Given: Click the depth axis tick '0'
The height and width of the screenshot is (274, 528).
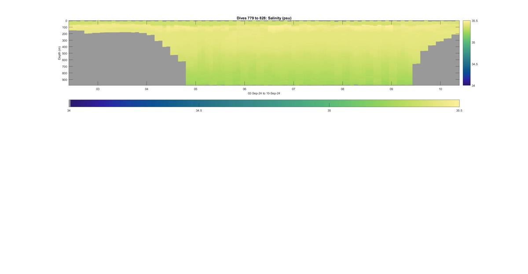Looking at the screenshot, I should pos(66,21).
